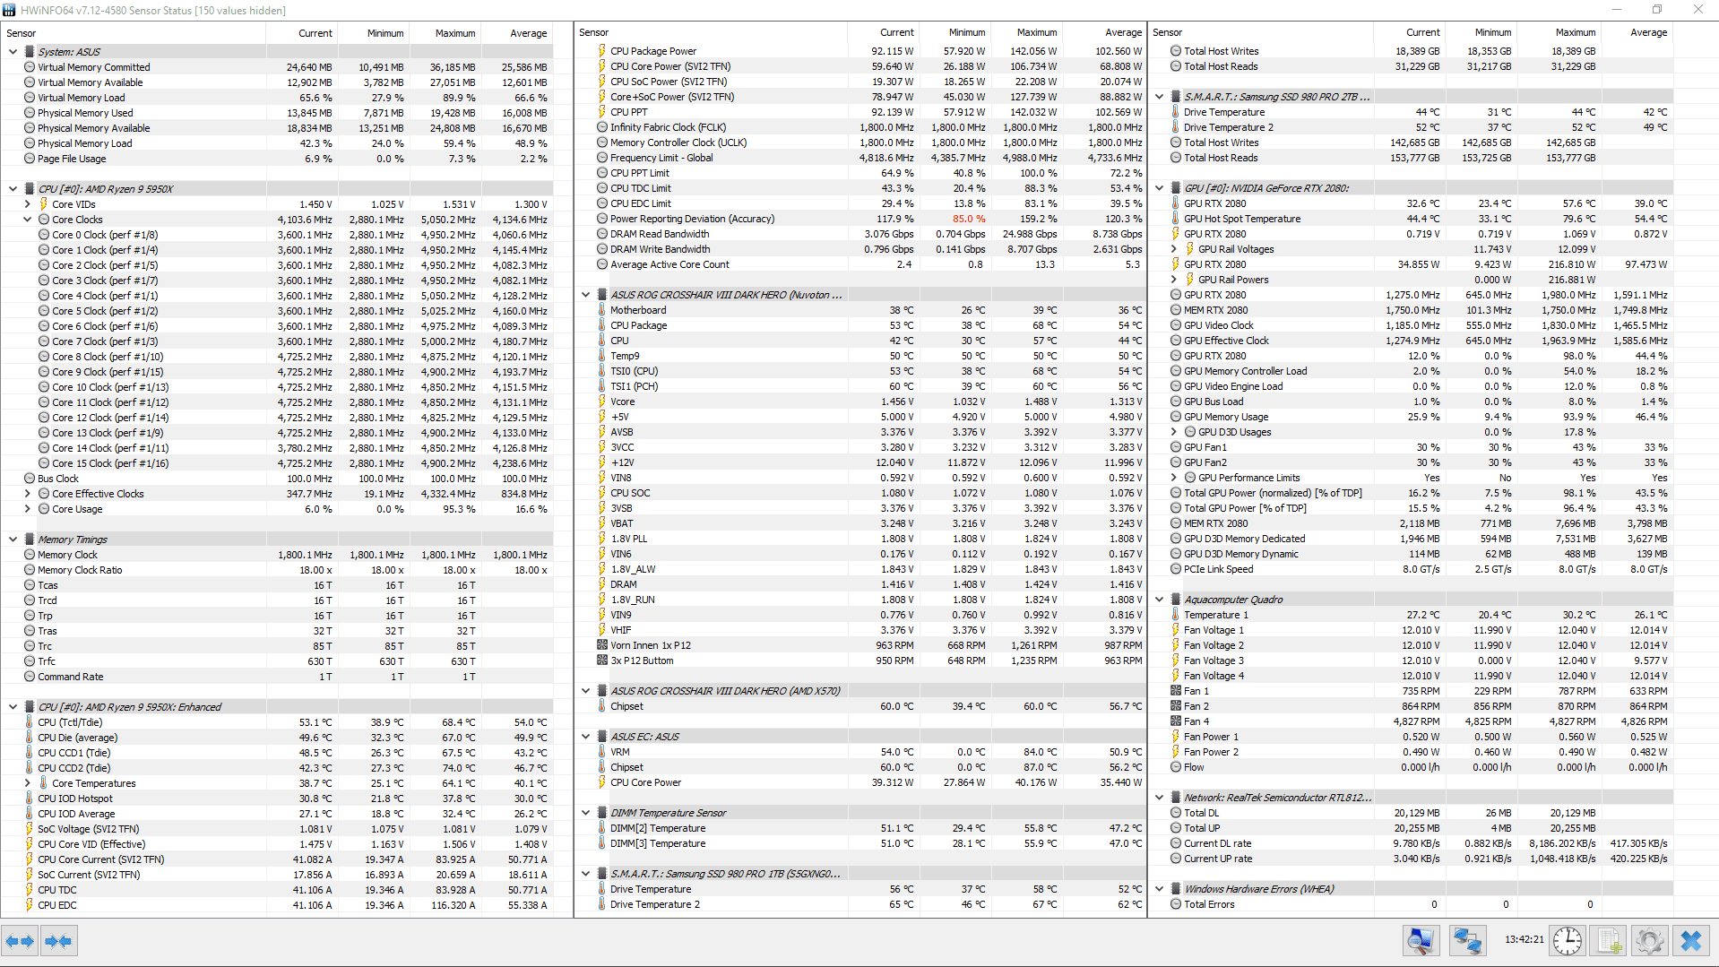Click the fan icon beside 3x P12 Buttom
The image size is (1719, 967).
tap(602, 660)
